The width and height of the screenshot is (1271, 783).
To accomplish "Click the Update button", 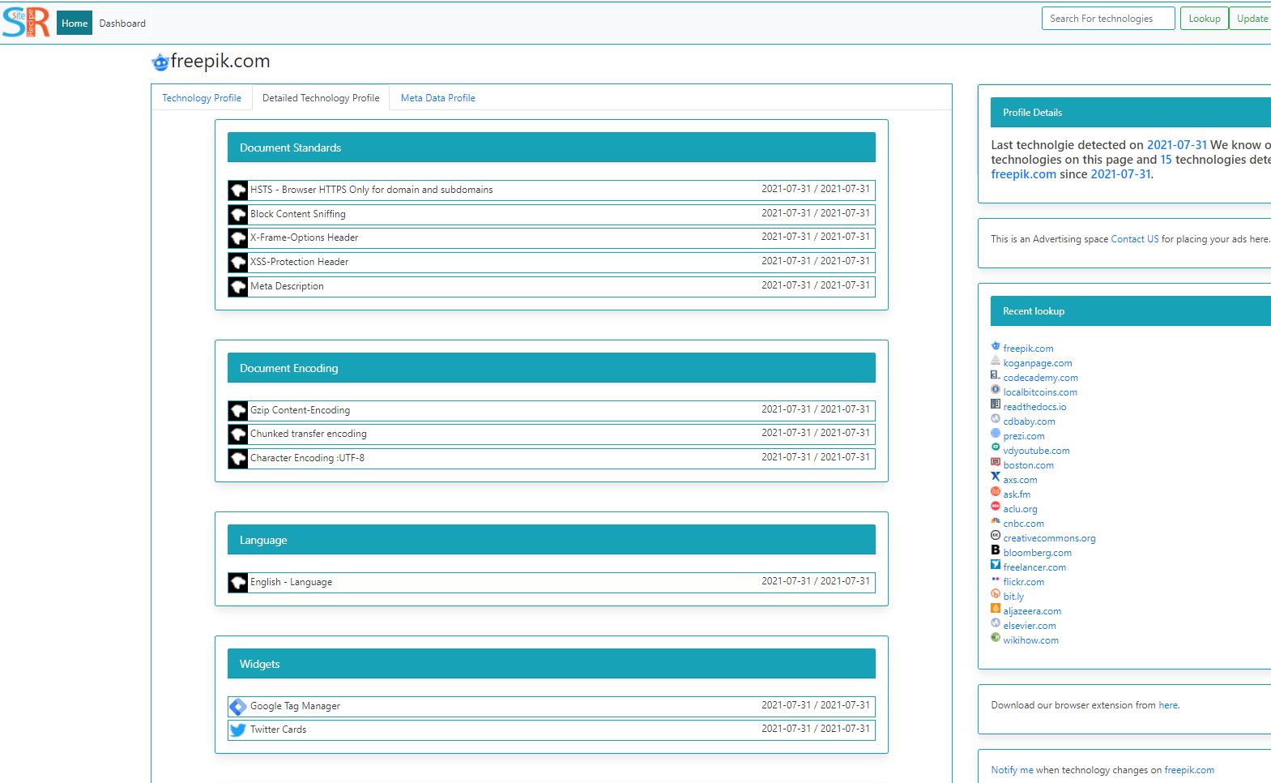I will coord(1252,19).
